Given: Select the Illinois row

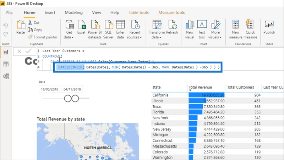Looking at the screenshot, I should pyautogui.click(x=217, y=101).
